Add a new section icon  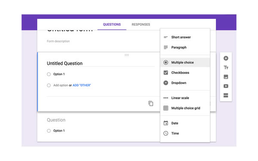[x=226, y=95]
